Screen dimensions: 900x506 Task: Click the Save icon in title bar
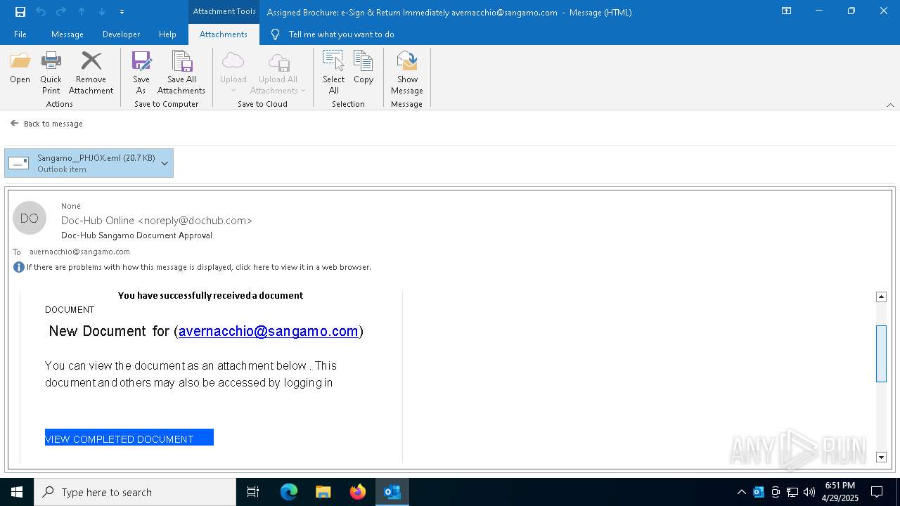click(20, 11)
